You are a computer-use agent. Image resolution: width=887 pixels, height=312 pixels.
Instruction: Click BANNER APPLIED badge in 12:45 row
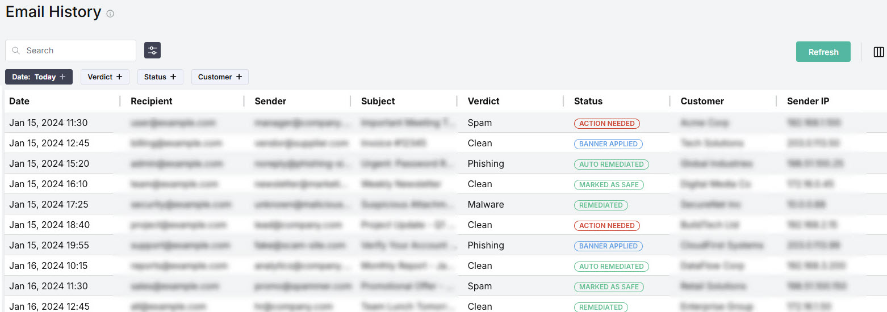coord(608,144)
